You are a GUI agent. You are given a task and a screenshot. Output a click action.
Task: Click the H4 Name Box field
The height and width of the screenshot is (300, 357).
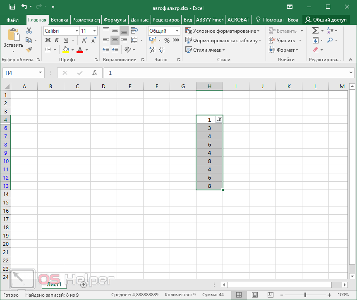pos(21,73)
